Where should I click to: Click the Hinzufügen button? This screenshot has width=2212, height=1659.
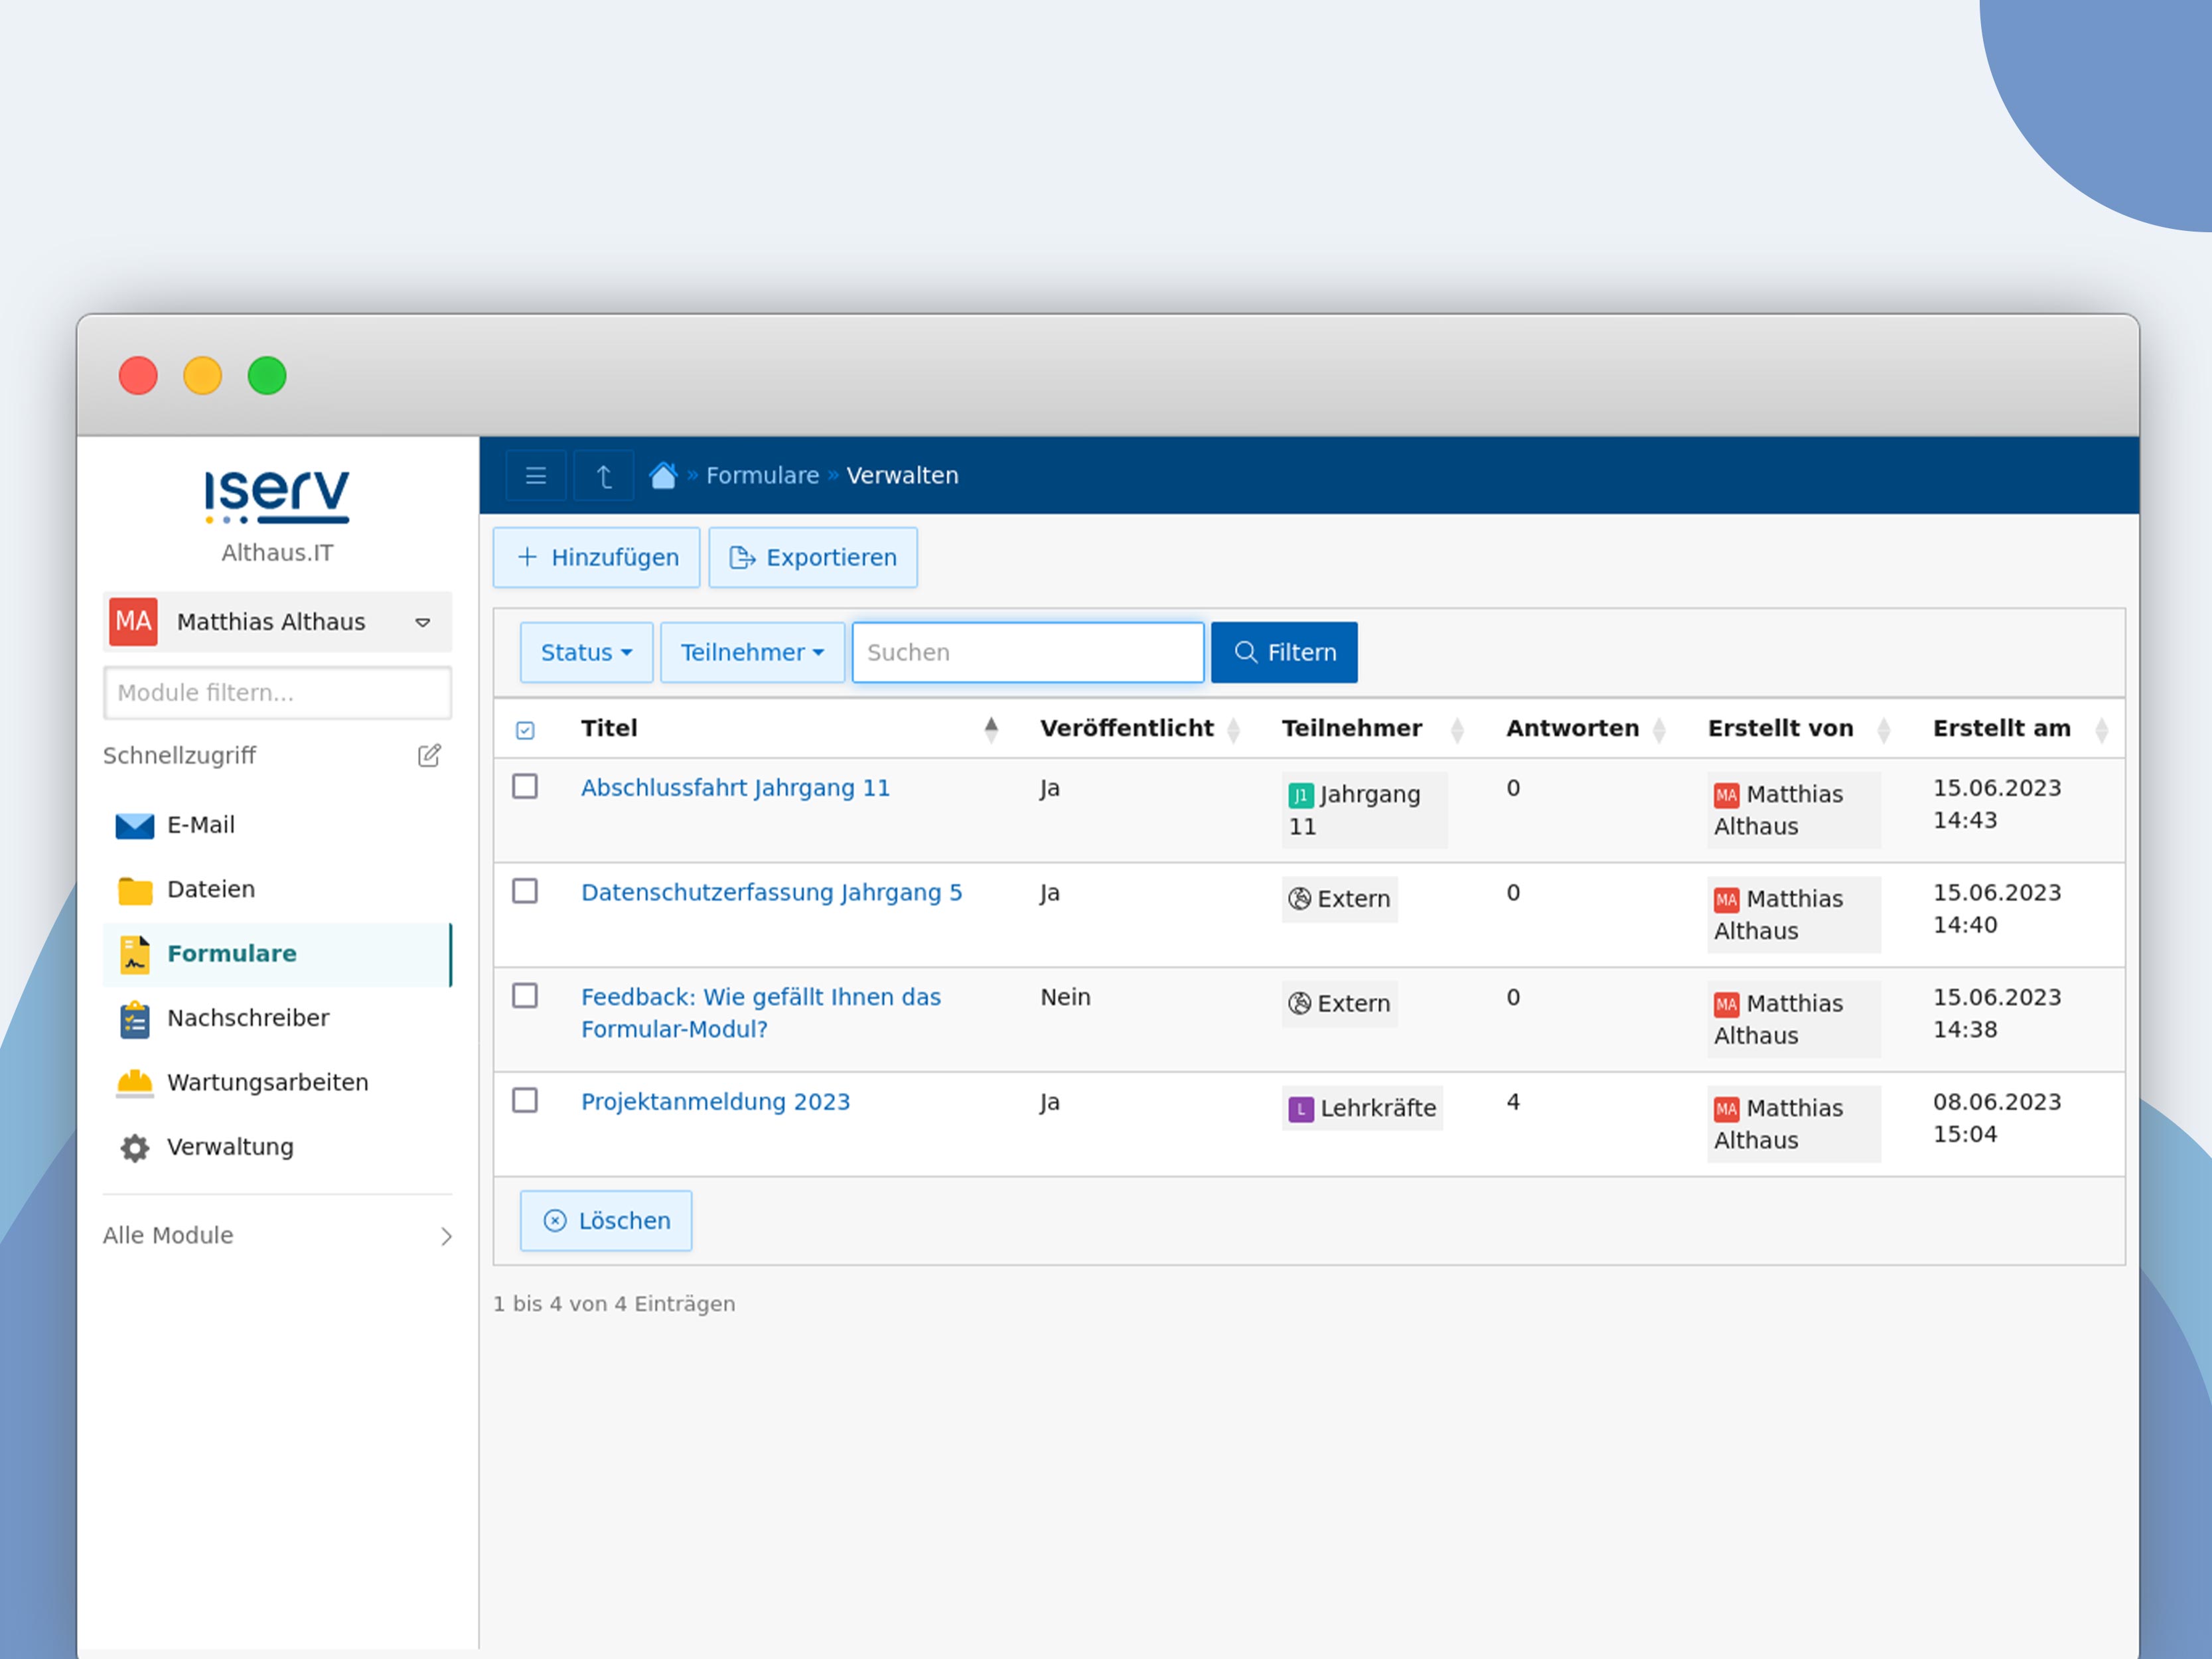point(596,558)
